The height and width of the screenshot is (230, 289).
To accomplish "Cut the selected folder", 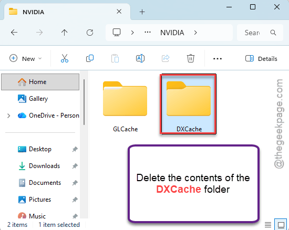I will tap(65, 58).
